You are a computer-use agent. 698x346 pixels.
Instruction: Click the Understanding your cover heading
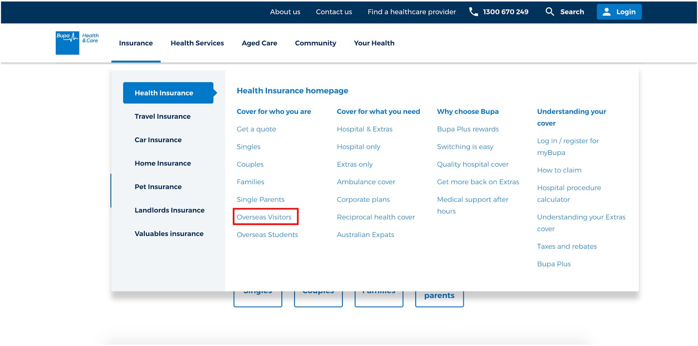click(x=571, y=117)
